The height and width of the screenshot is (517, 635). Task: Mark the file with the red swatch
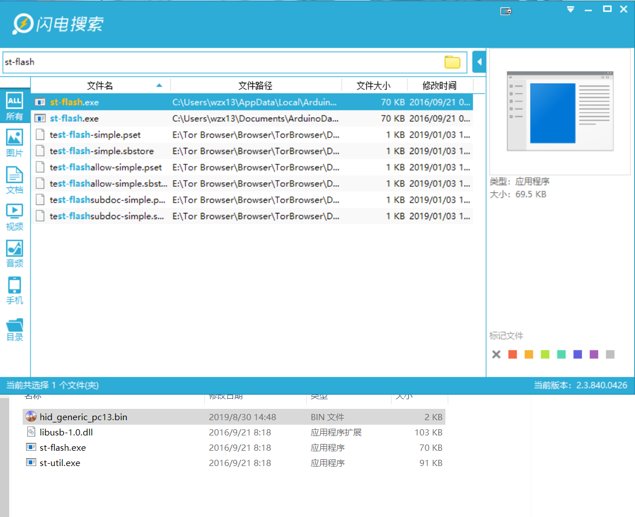pyautogui.click(x=513, y=354)
